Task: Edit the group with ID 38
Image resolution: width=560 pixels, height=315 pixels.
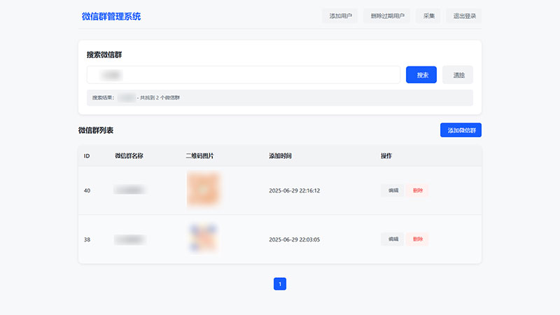Action: click(393, 239)
